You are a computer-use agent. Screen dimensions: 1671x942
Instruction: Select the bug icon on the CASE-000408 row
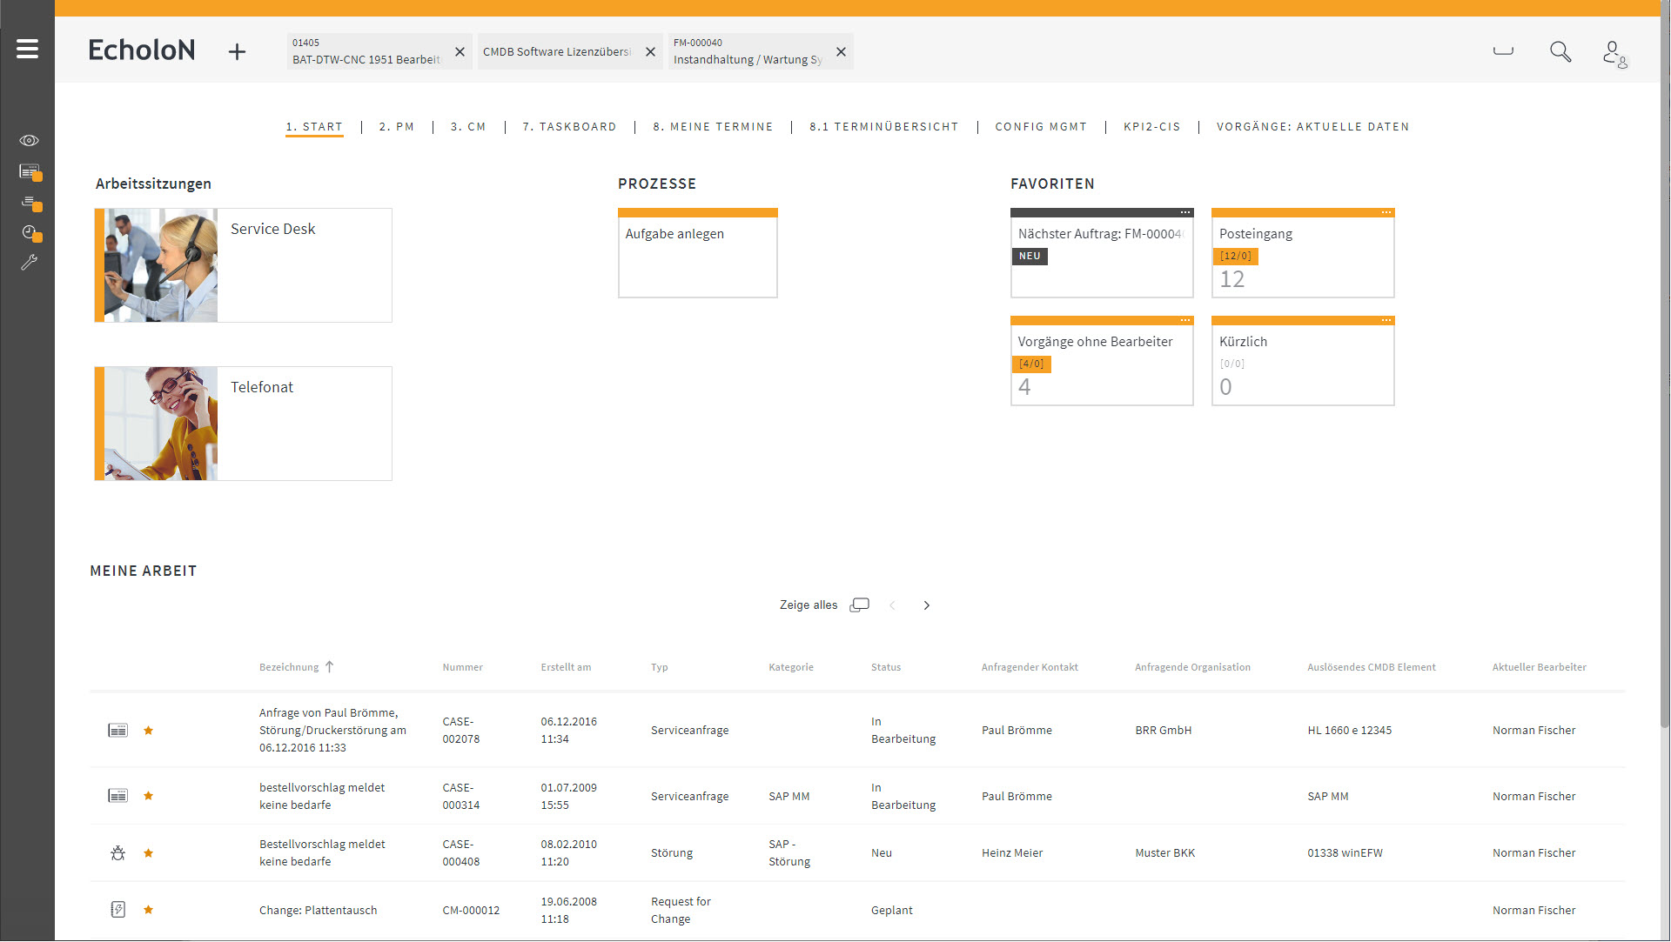(x=117, y=852)
